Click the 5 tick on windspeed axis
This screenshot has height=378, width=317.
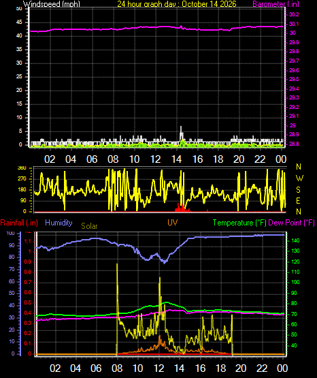[20, 131]
